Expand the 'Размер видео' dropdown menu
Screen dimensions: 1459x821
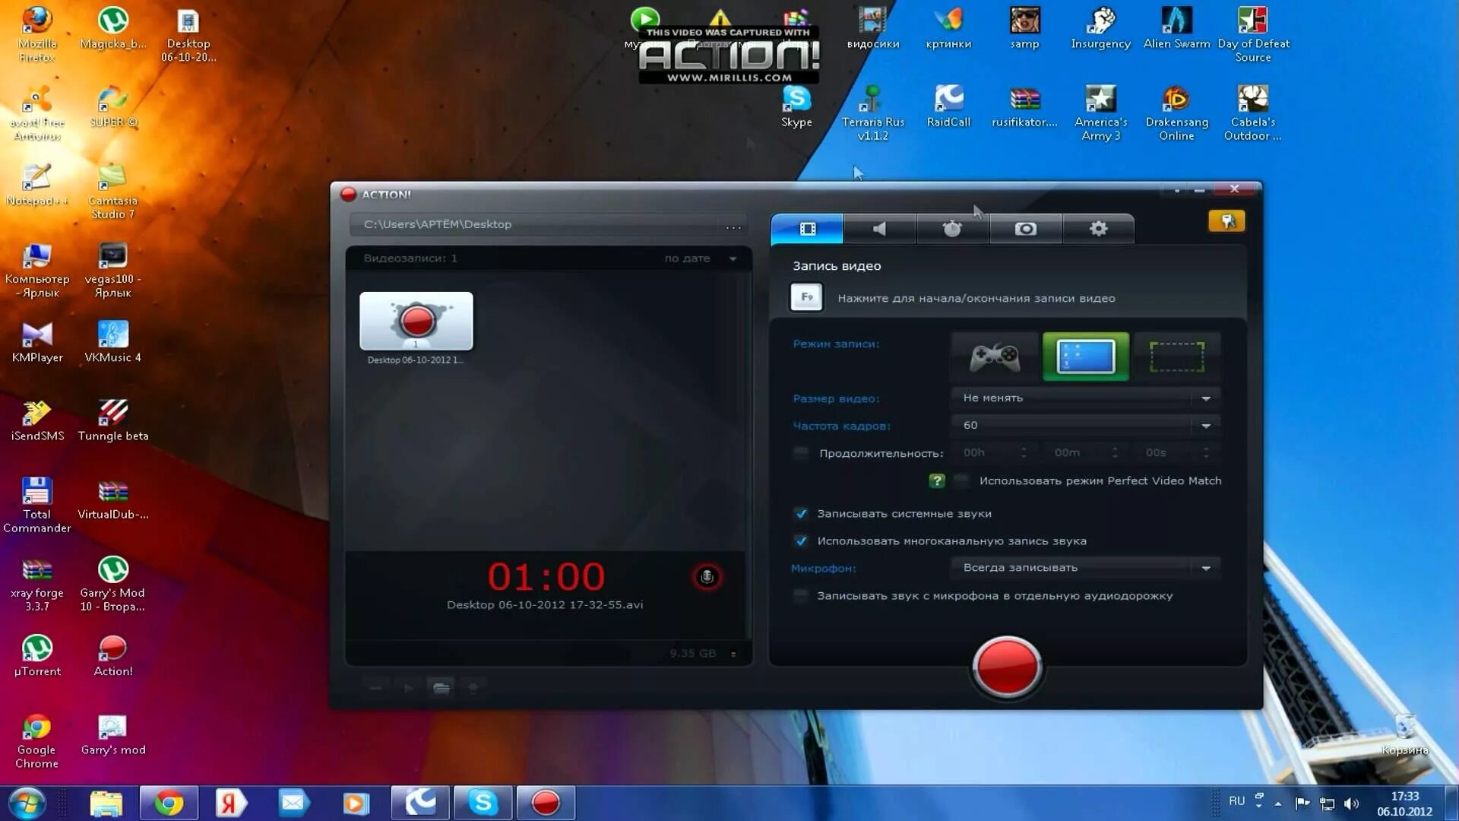click(x=1207, y=398)
